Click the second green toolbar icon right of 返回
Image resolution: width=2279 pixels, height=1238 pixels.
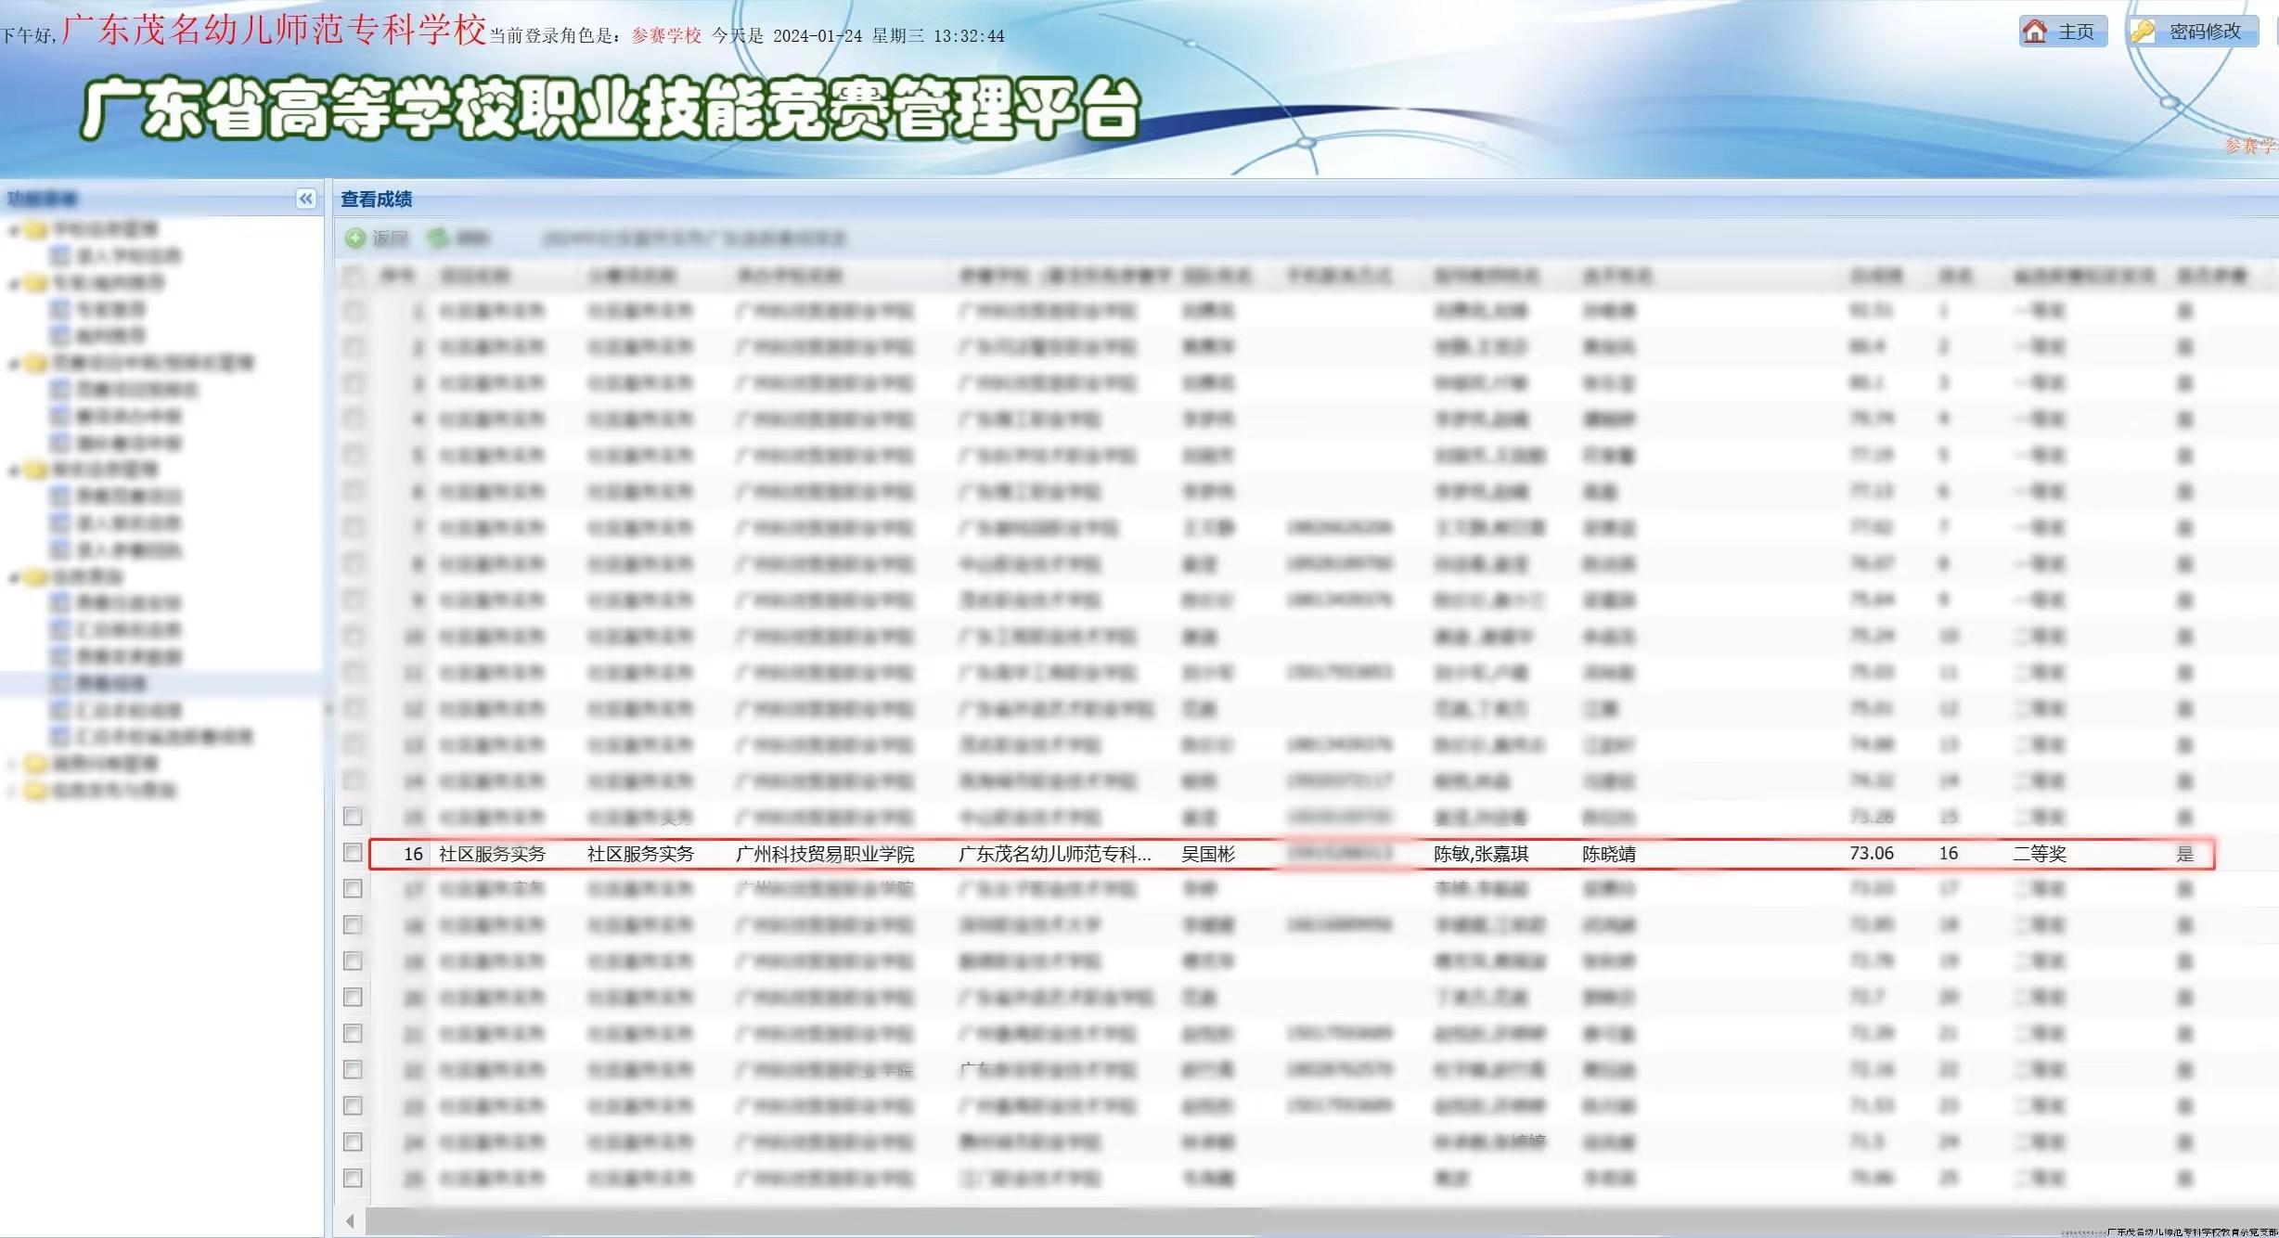coord(438,239)
